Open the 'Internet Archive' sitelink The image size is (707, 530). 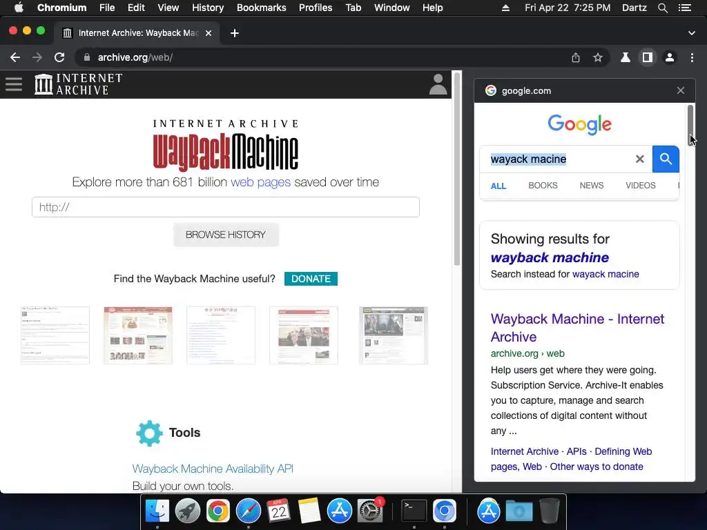click(525, 451)
